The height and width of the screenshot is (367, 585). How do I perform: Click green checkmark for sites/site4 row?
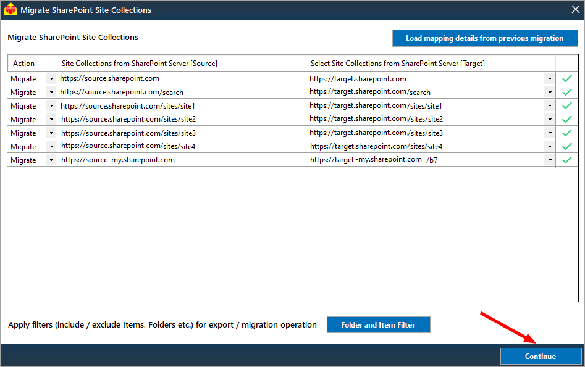pyautogui.click(x=566, y=146)
